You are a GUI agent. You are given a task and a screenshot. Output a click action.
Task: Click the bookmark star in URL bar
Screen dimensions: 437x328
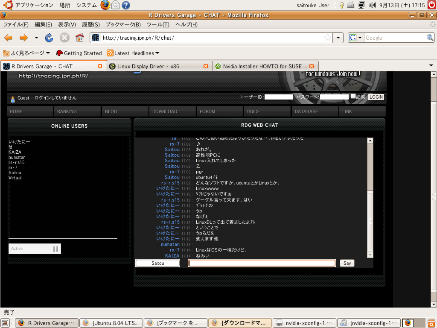[x=328, y=38]
